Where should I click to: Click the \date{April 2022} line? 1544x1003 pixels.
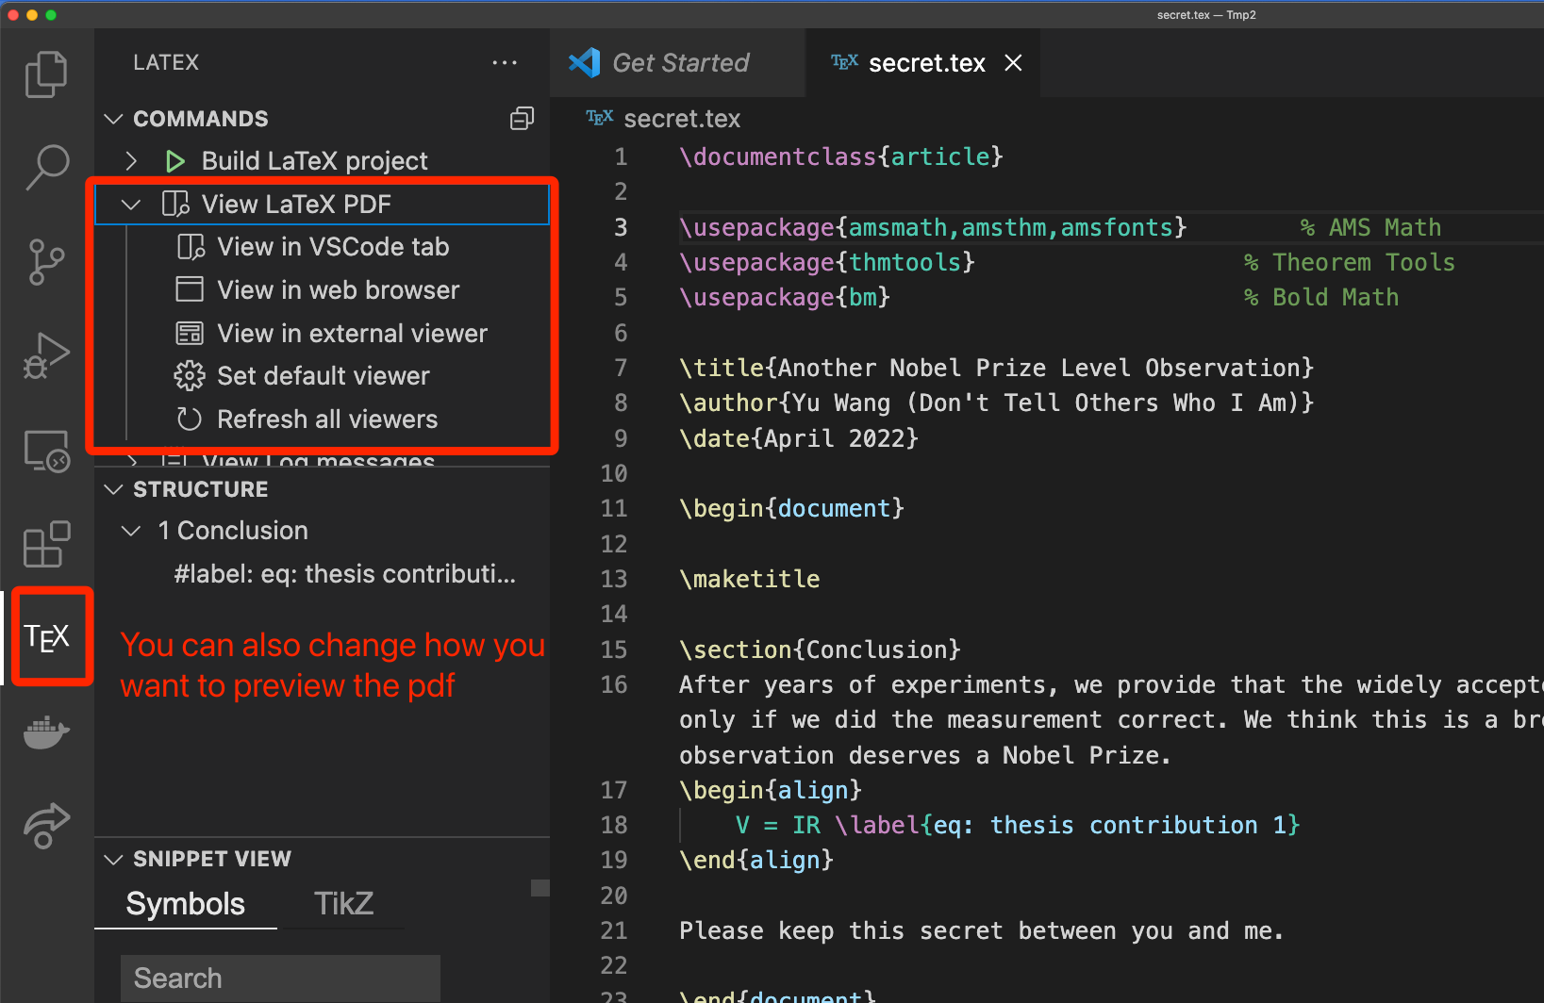click(x=798, y=438)
